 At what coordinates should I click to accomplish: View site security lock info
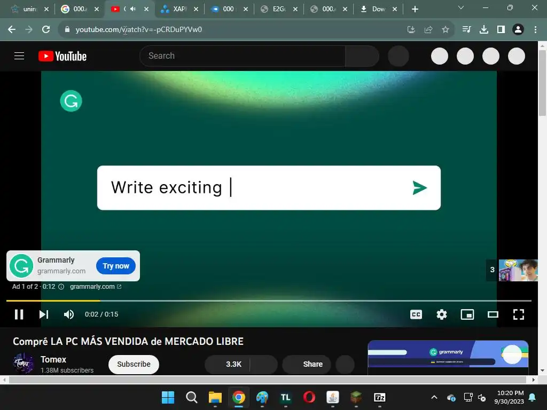(x=67, y=30)
